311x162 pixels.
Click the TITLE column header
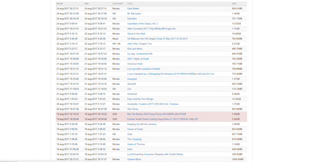pyautogui.click(x=130, y=4)
